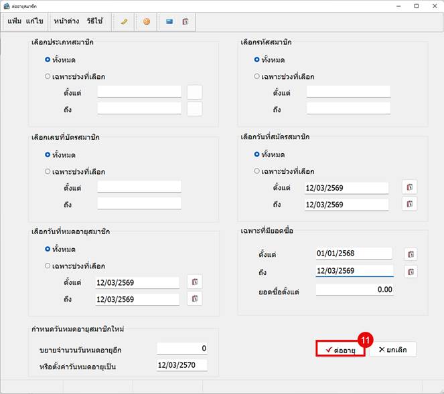Click the ขยายจำนวนวันหมดอายุอีก days field

[182, 349]
